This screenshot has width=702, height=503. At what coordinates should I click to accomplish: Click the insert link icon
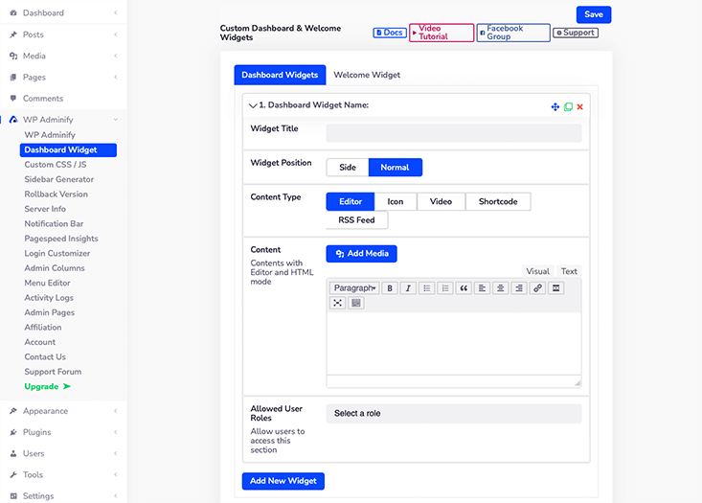[x=537, y=287]
